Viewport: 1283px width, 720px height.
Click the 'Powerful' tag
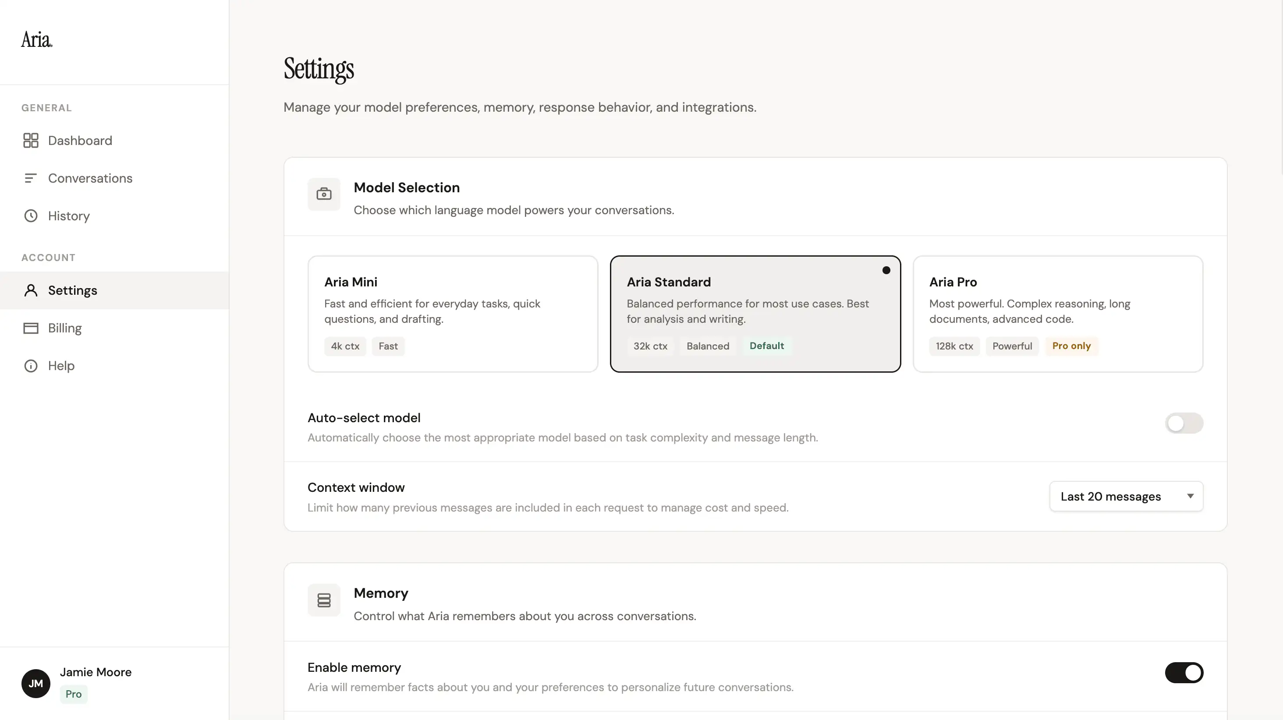[1012, 346]
